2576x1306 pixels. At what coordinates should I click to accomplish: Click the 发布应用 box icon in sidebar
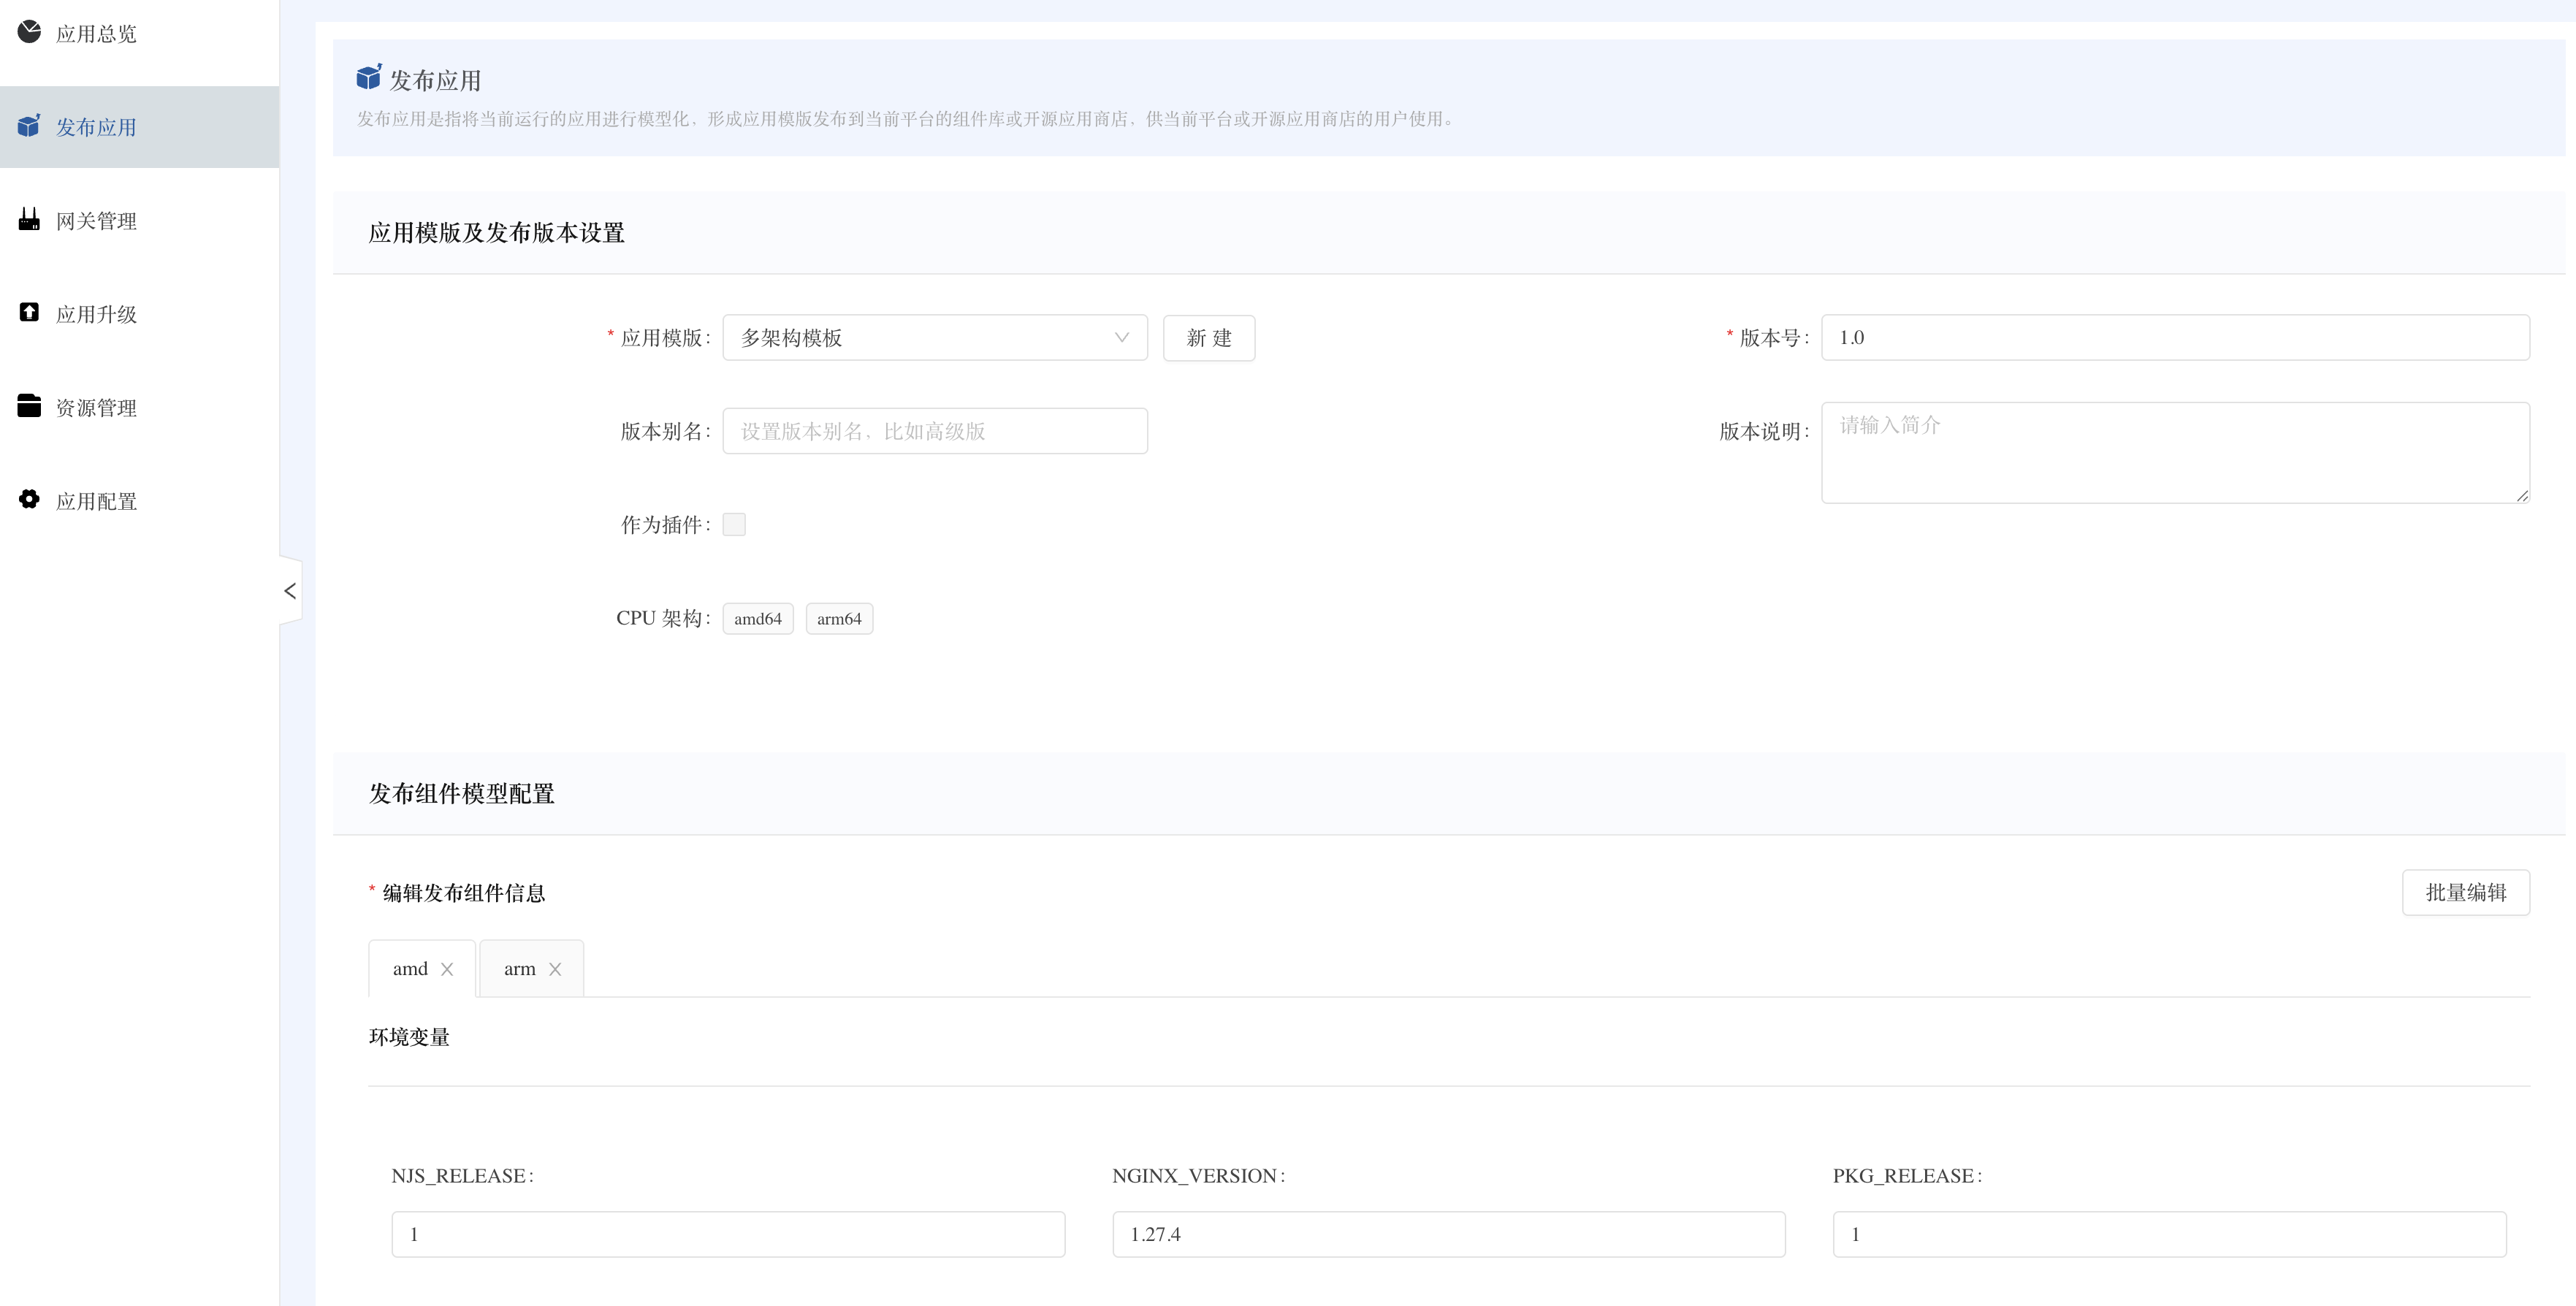point(29,126)
